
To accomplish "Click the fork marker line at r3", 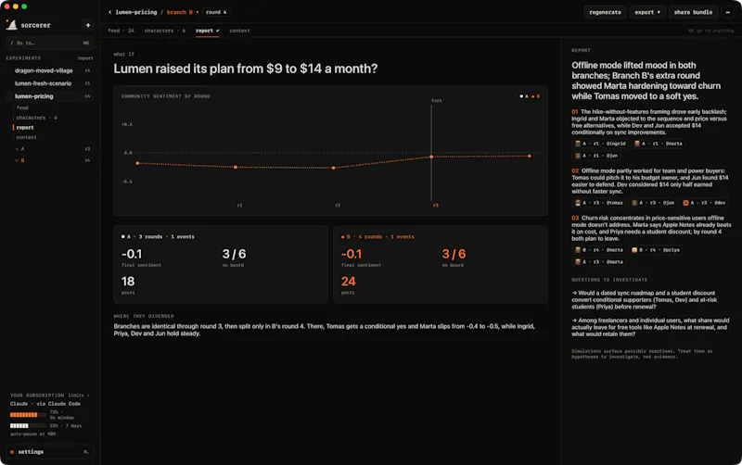I will point(431,152).
